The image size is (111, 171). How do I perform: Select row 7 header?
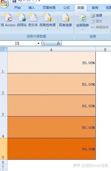[4, 167]
